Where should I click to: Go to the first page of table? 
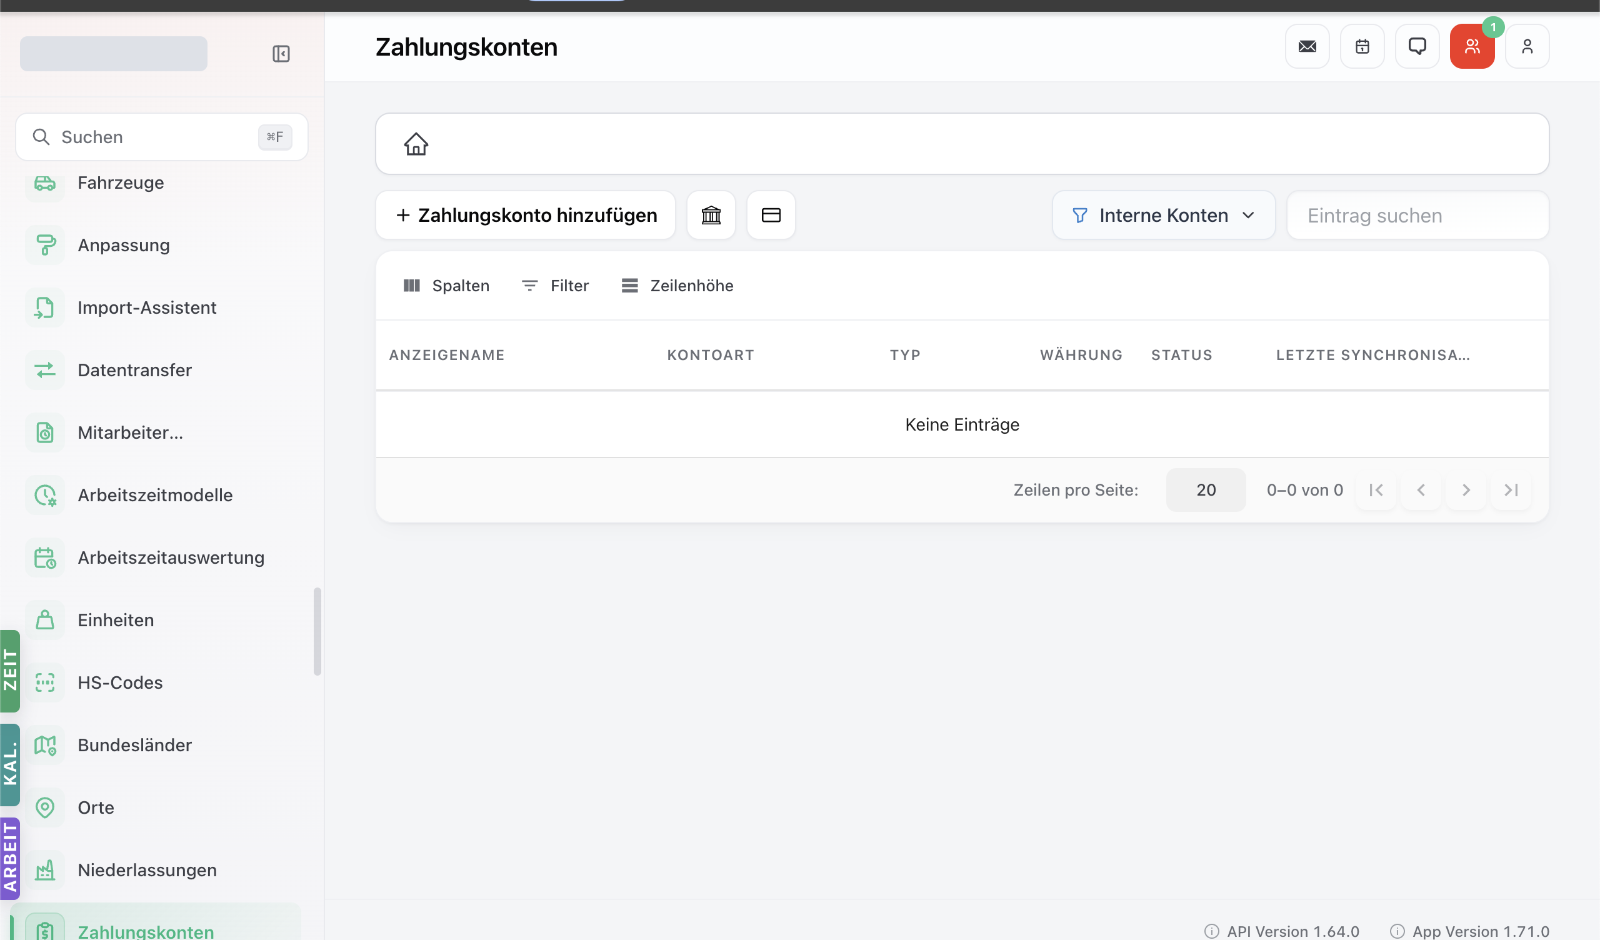pos(1376,490)
